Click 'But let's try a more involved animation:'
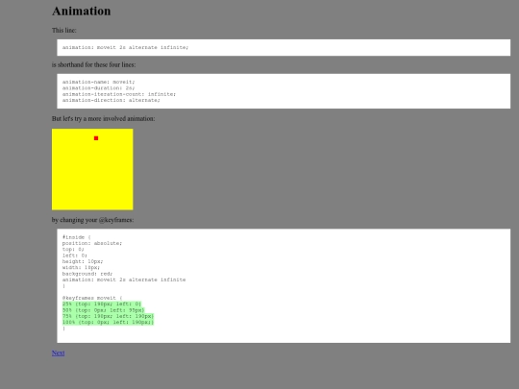 (103, 118)
